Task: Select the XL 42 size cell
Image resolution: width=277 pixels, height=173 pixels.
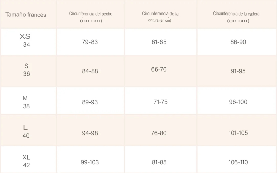Action: pos(26,161)
